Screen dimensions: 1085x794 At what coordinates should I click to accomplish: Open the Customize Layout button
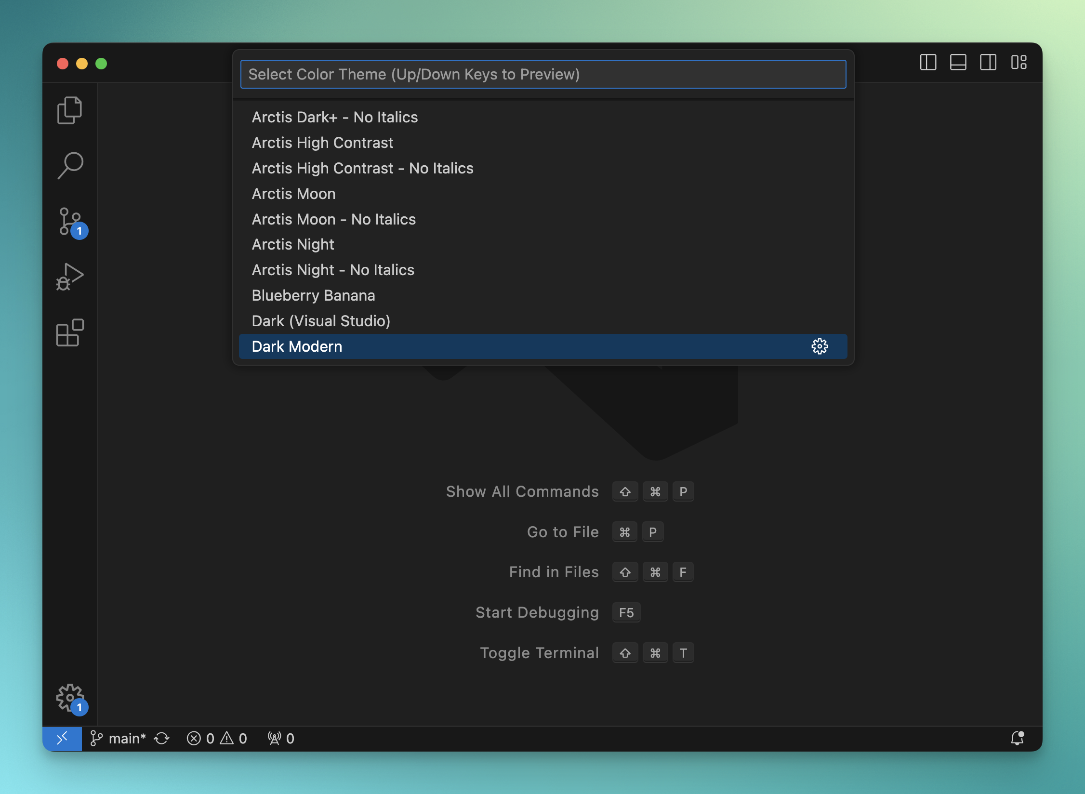click(1019, 63)
